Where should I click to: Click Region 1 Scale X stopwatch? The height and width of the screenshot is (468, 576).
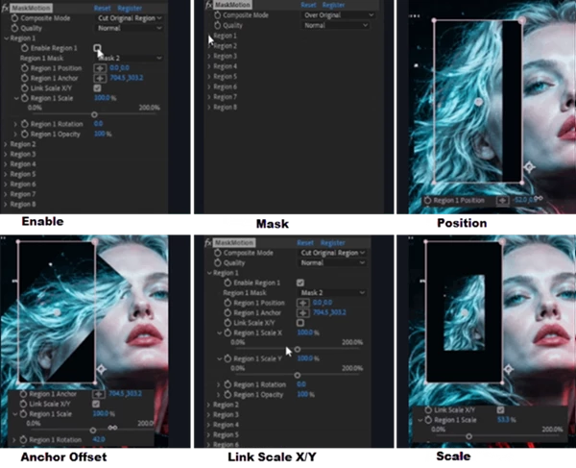pyautogui.click(x=228, y=333)
